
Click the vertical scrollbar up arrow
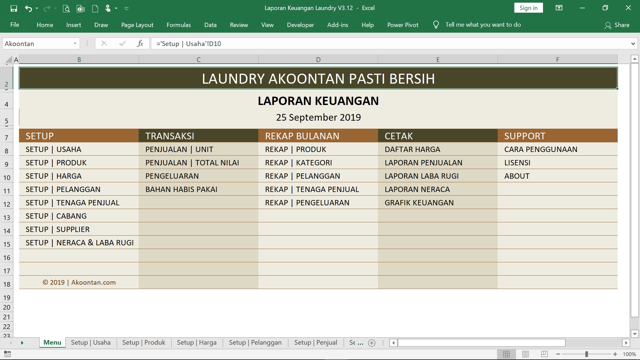coord(635,59)
